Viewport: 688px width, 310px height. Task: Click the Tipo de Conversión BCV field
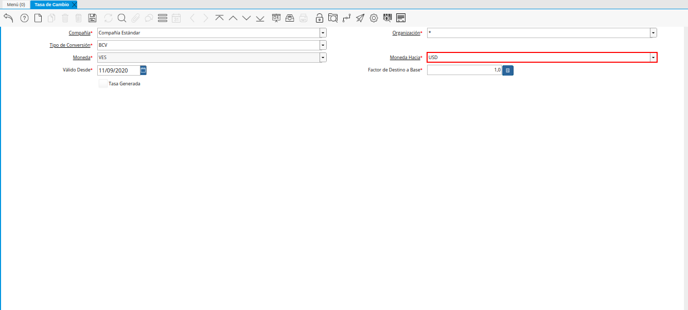click(208, 45)
